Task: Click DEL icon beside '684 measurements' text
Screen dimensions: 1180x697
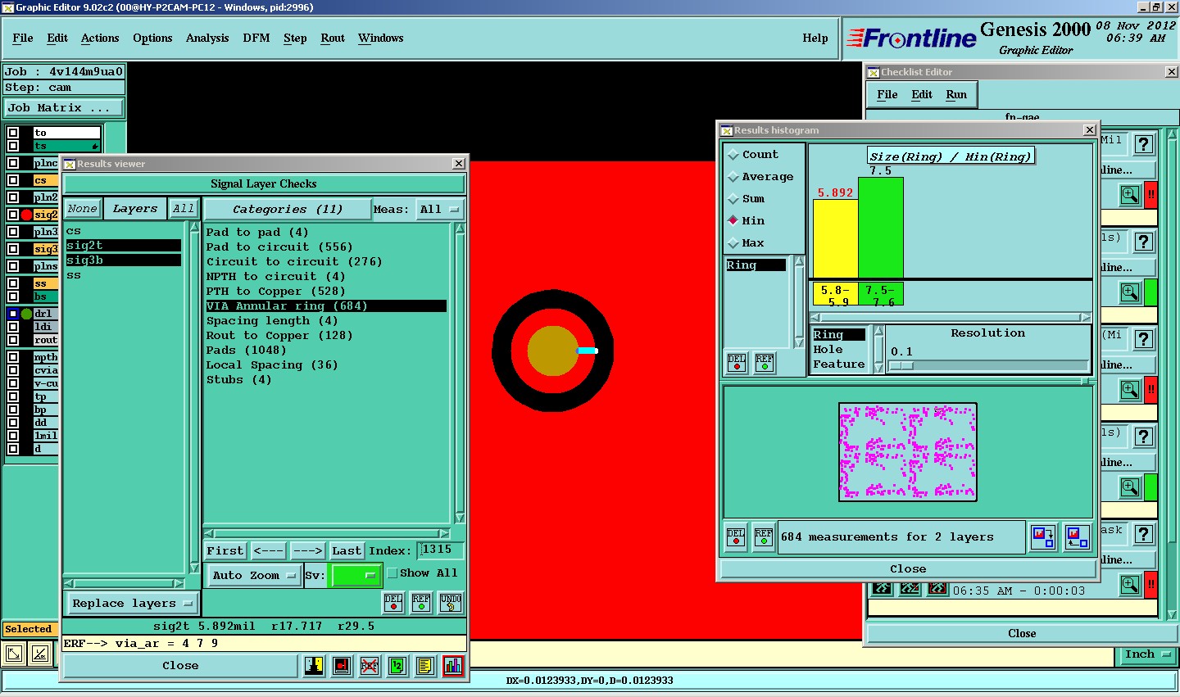Action: click(x=736, y=537)
